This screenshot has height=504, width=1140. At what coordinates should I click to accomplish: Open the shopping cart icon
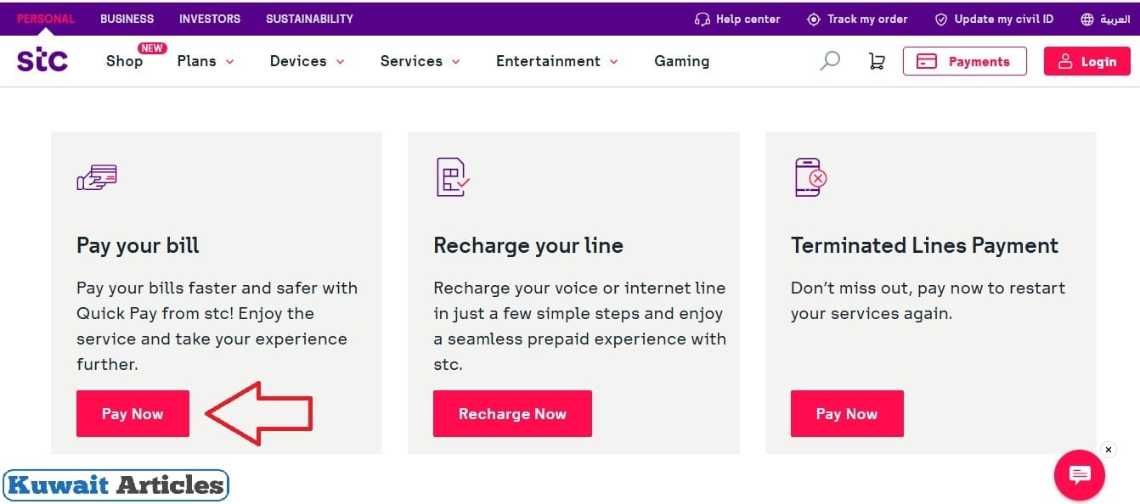tap(877, 60)
